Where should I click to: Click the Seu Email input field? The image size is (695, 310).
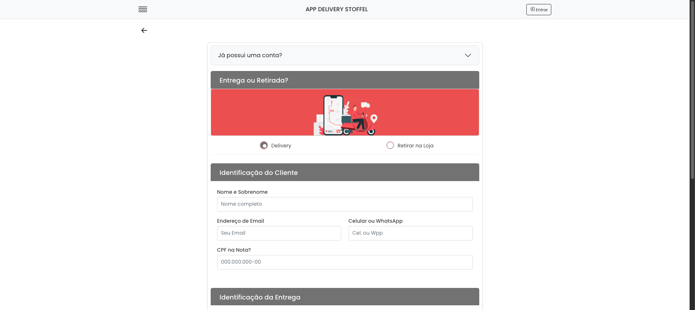[x=279, y=233]
